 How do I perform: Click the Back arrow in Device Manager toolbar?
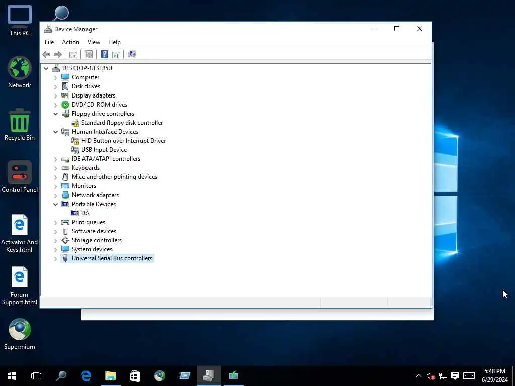pyautogui.click(x=46, y=54)
